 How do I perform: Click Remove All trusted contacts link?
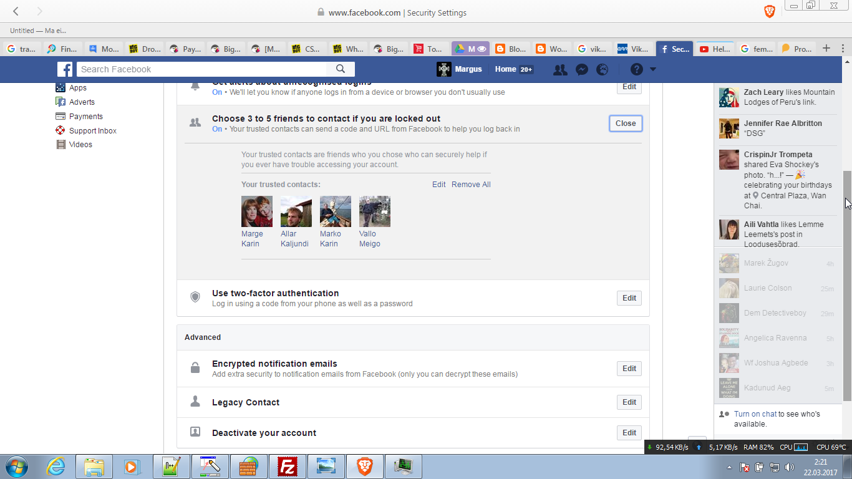(x=471, y=185)
